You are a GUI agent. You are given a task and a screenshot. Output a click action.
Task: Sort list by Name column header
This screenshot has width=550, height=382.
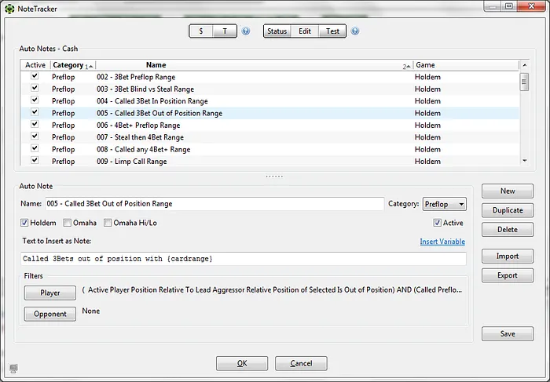(x=254, y=65)
